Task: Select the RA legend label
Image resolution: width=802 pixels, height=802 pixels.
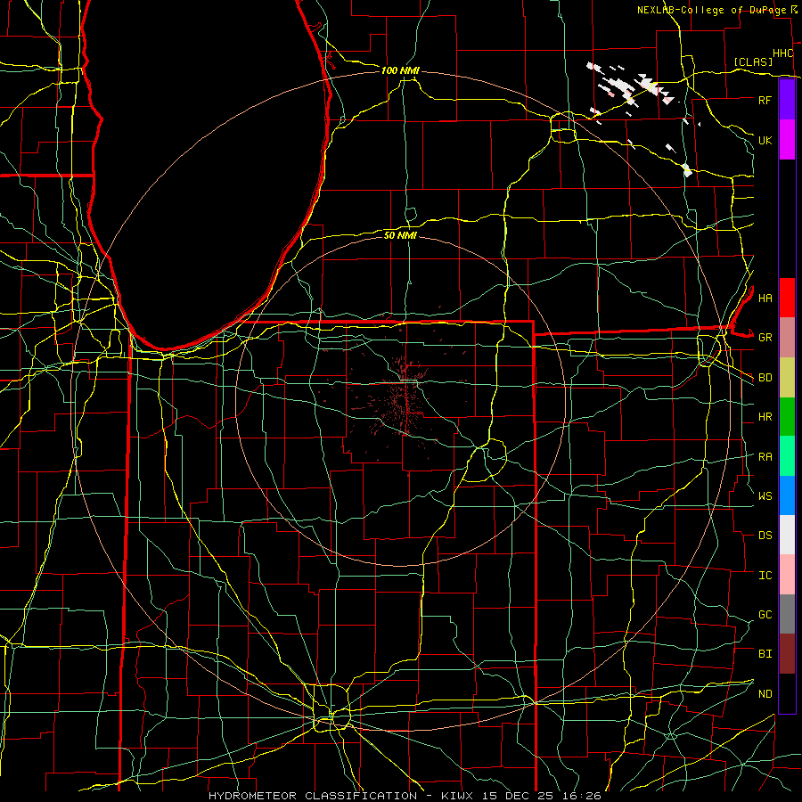Action: tap(765, 457)
